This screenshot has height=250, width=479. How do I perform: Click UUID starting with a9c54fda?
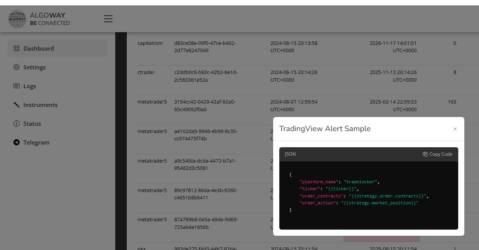pyautogui.click(x=205, y=164)
